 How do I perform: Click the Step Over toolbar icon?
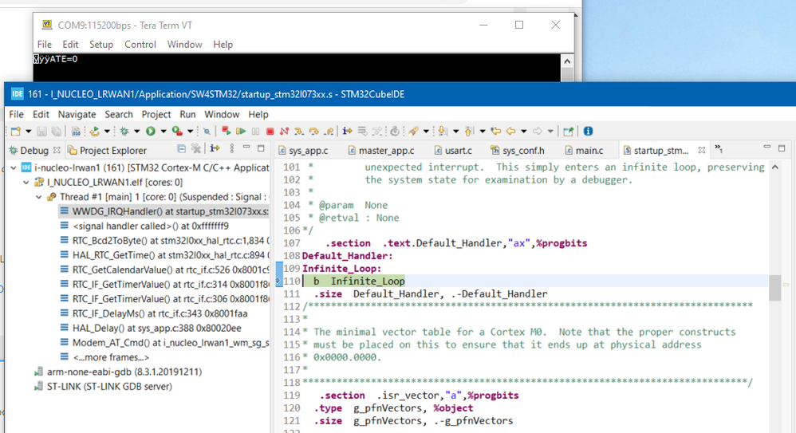[x=313, y=132]
